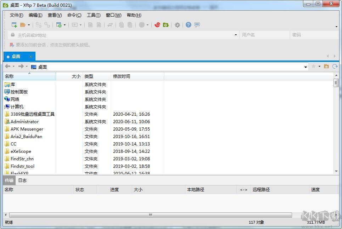Open the 工具 menu

click(x=94, y=15)
